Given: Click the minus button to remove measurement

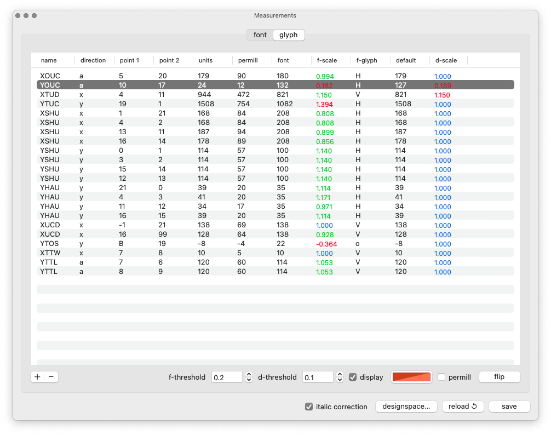Looking at the screenshot, I should coord(51,377).
